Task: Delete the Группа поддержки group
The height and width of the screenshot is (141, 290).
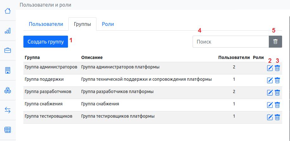Action: pyautogui.click(x=277, y=80)
